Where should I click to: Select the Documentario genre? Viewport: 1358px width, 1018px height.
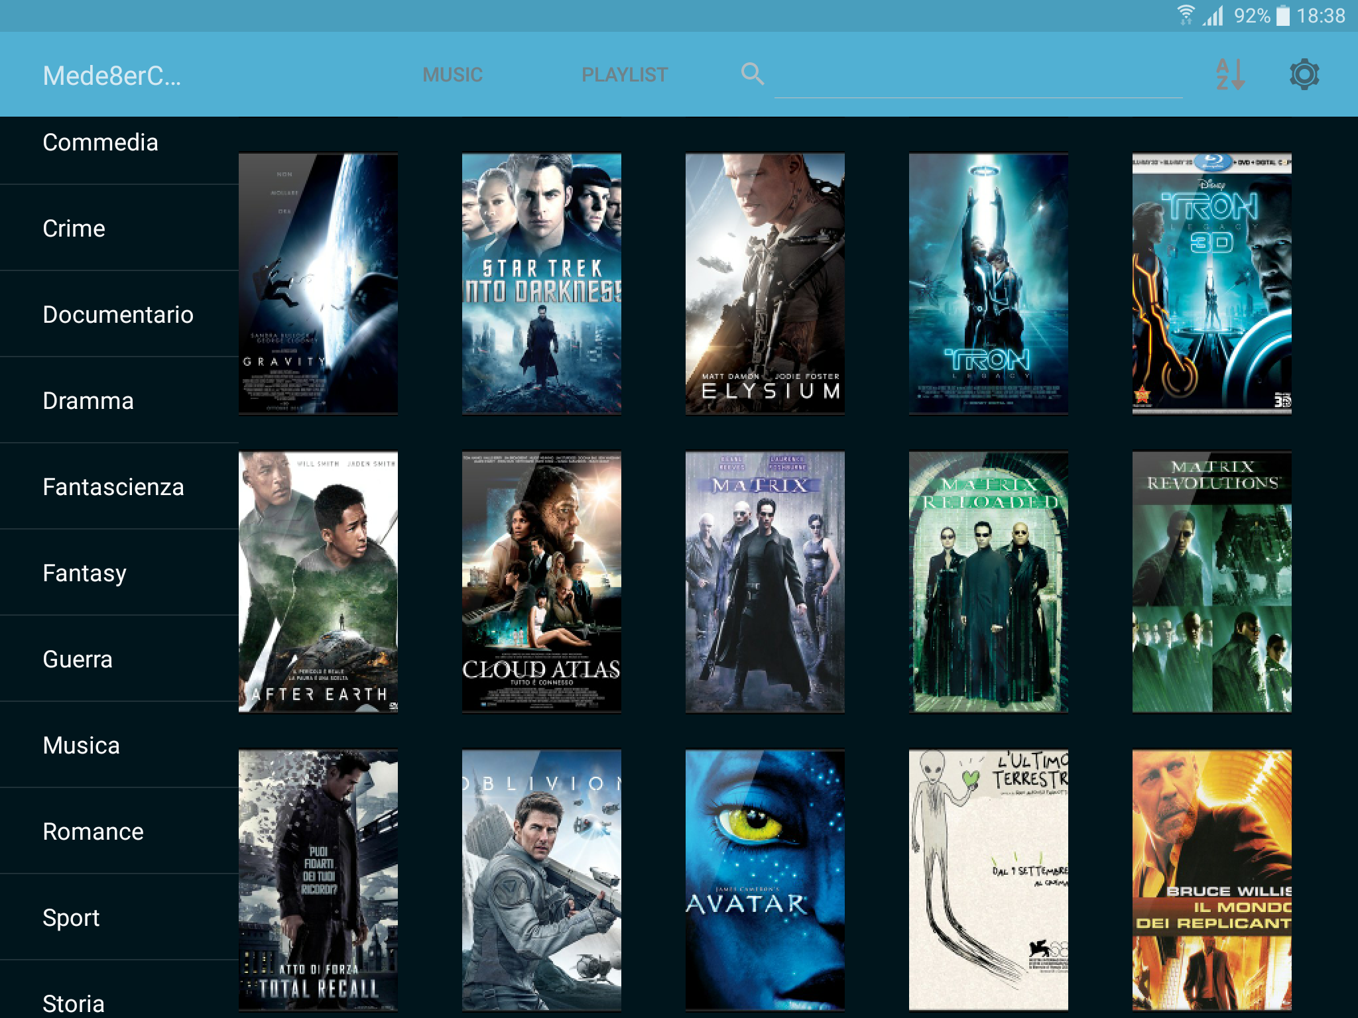[119, 314]
